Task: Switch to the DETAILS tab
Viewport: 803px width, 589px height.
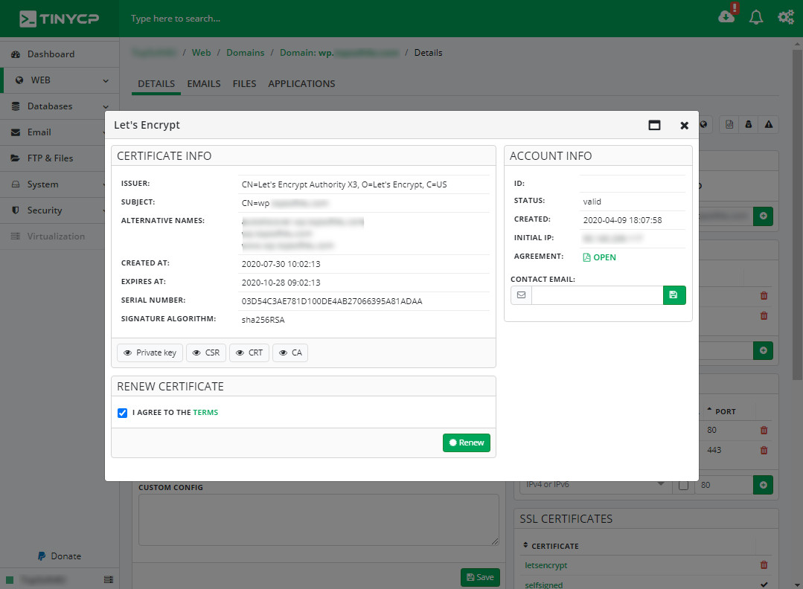Action: point(156,84)
